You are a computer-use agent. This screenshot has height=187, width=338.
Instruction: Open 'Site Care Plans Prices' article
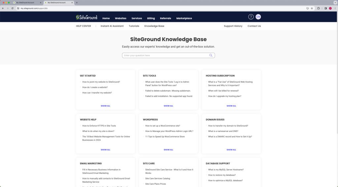point(155,184)
